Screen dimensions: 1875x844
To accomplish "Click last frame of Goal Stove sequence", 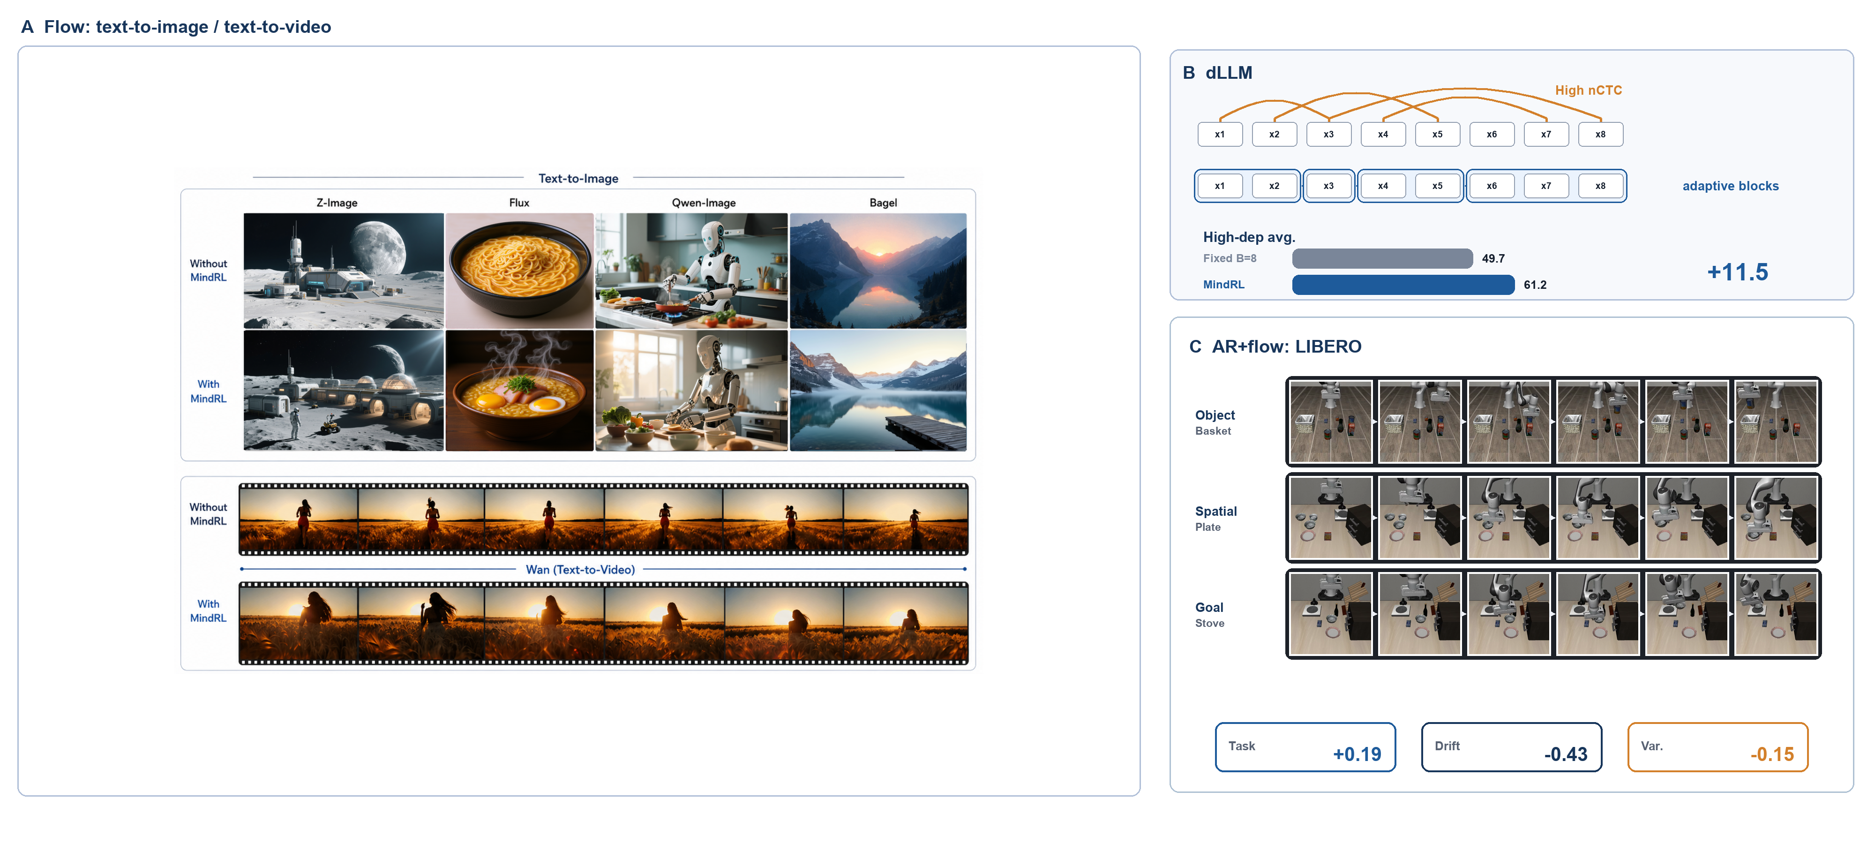I will [x=1776, y=614].
